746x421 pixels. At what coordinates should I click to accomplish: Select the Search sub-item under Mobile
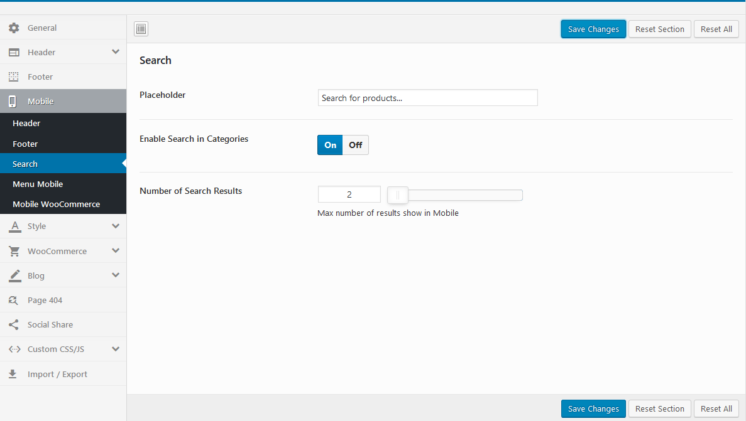pos(63,164)
